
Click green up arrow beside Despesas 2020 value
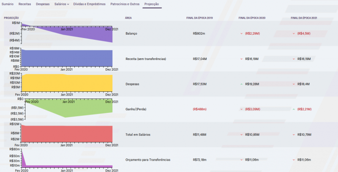pos(241,84)
